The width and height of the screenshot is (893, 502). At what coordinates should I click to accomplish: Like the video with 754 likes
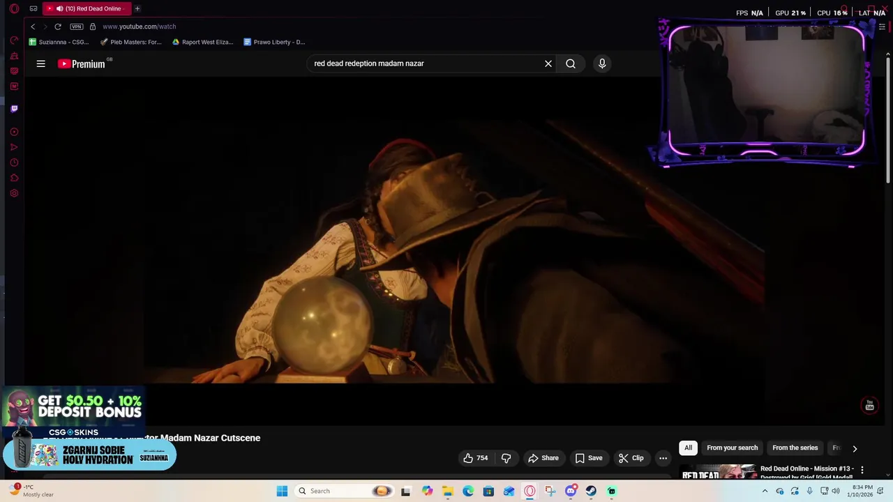click(475, 458)
